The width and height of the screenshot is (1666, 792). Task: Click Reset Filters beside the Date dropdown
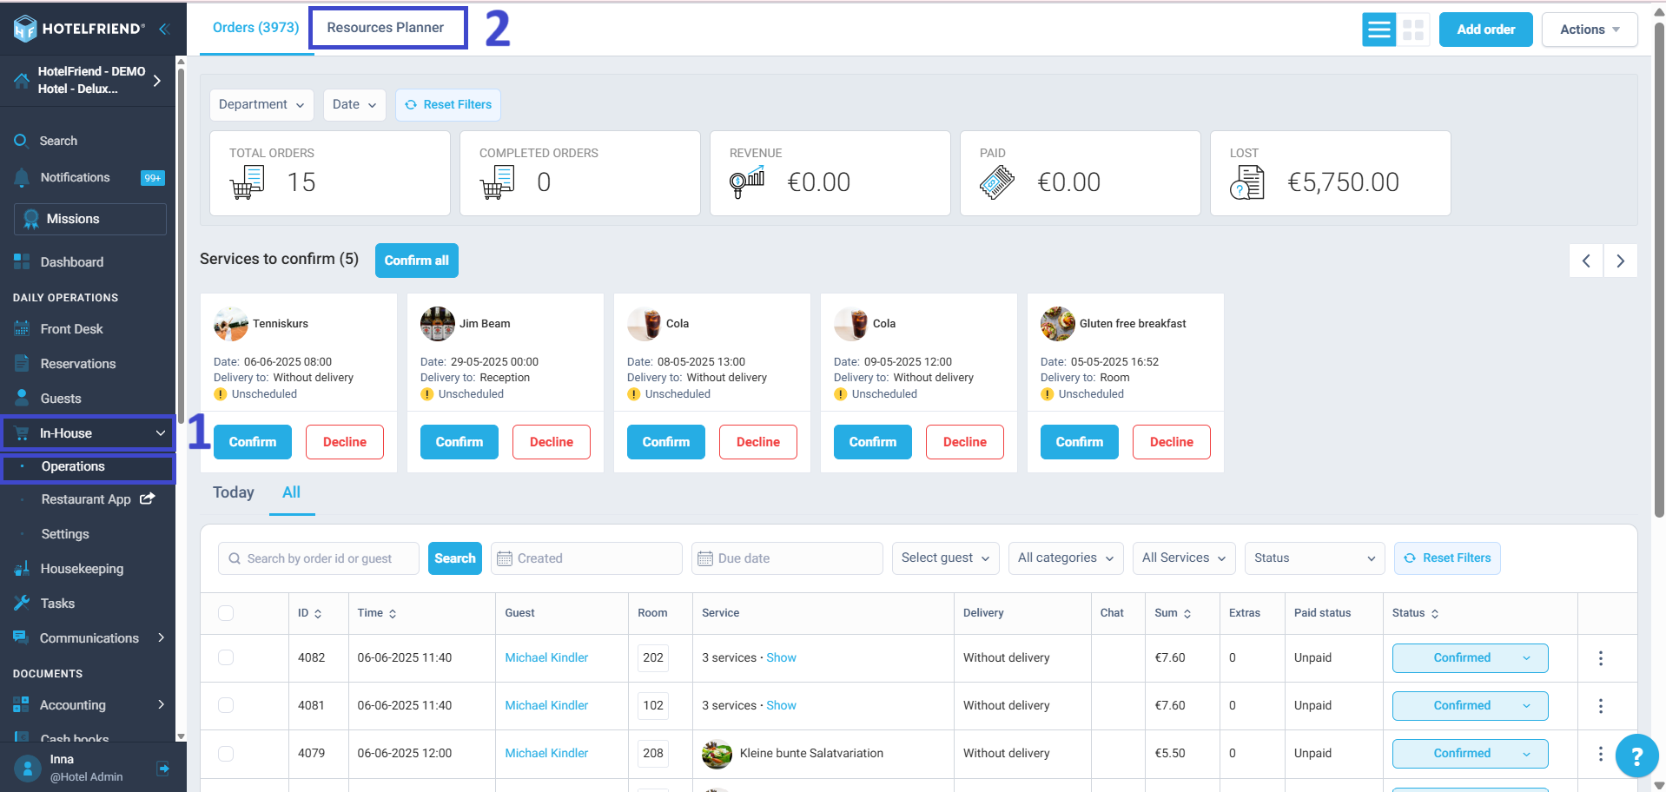(448, 105)
